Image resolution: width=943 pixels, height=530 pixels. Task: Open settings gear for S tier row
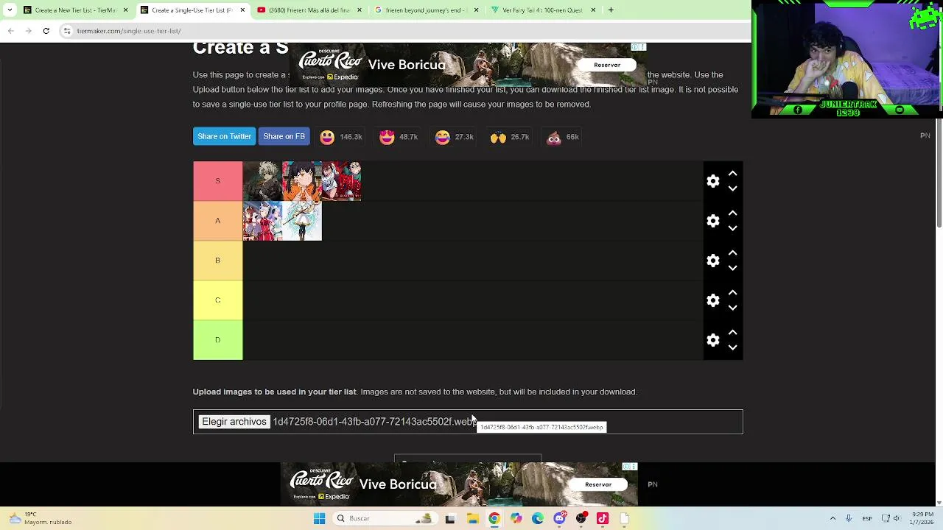point(712,181)
